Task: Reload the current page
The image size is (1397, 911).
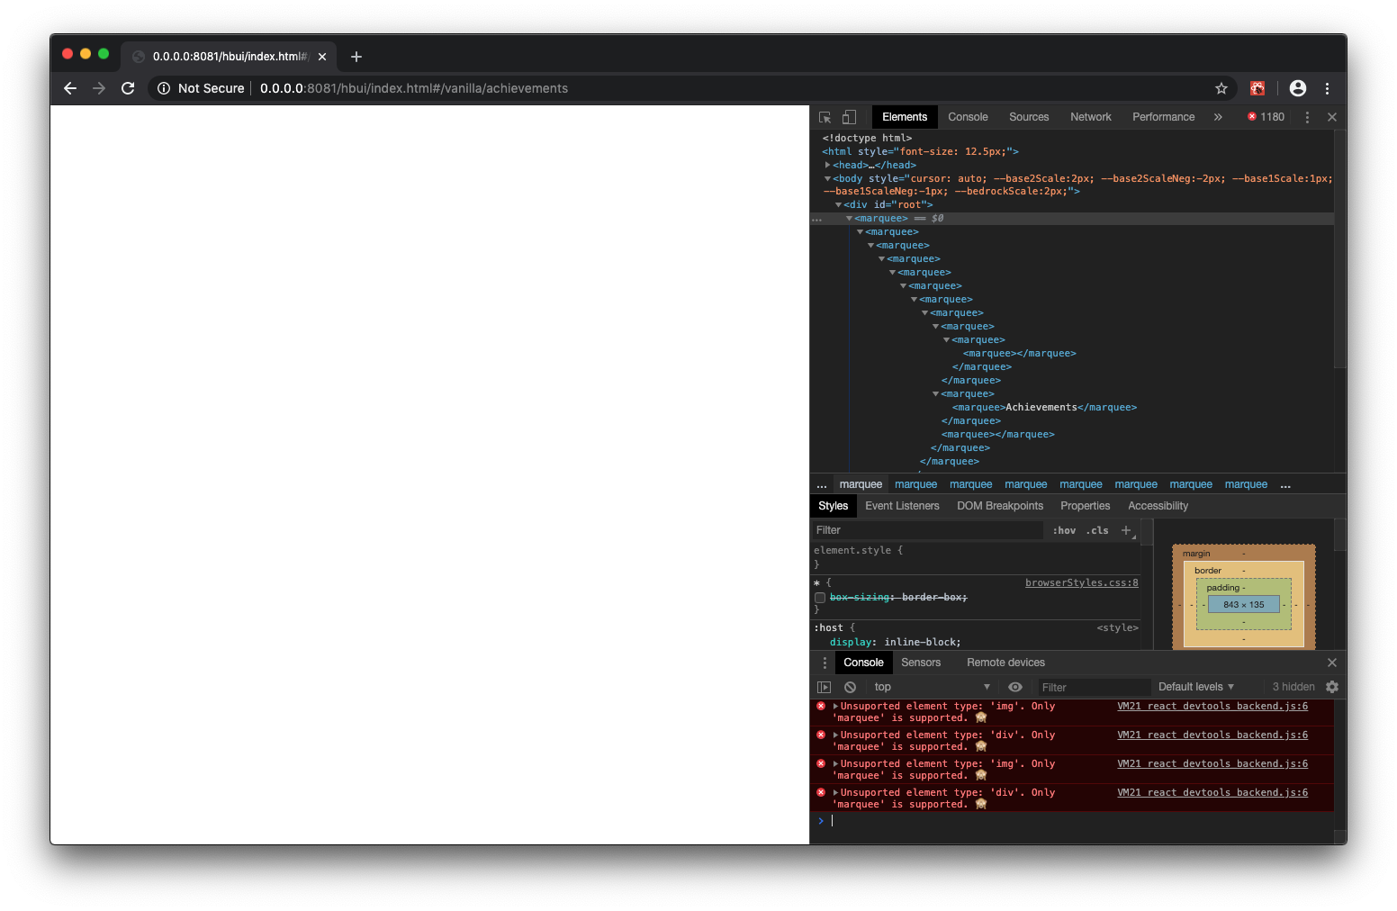Action: tap(128, 88)
